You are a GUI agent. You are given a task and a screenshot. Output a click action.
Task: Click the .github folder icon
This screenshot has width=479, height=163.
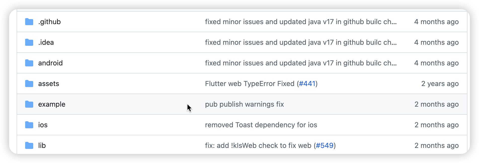tap(29, 22)
